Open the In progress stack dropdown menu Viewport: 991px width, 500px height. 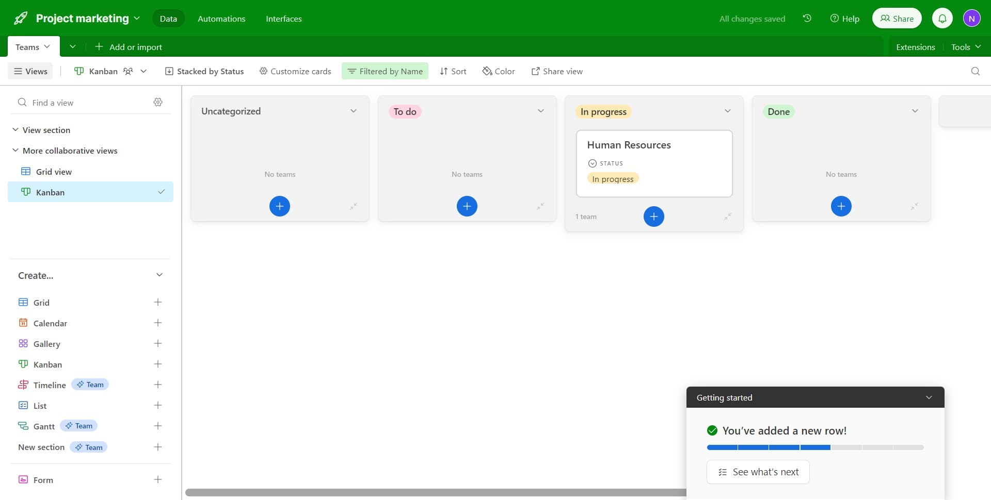[727, 111]
